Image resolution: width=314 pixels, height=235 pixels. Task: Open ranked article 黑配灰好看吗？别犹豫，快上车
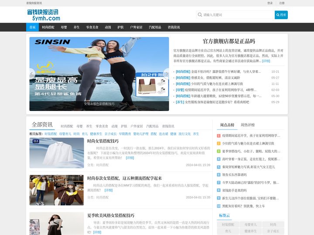click(243, 206)
